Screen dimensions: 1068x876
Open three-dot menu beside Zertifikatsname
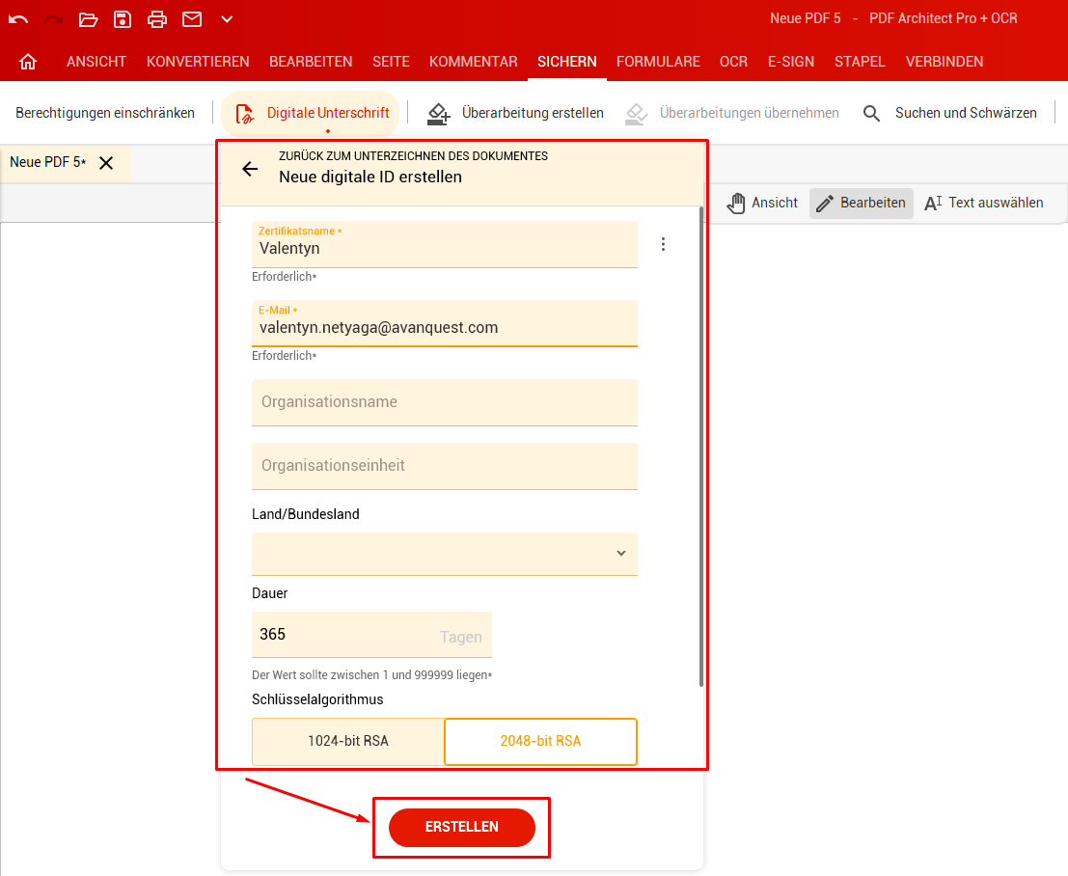click(x=664, y=244)
